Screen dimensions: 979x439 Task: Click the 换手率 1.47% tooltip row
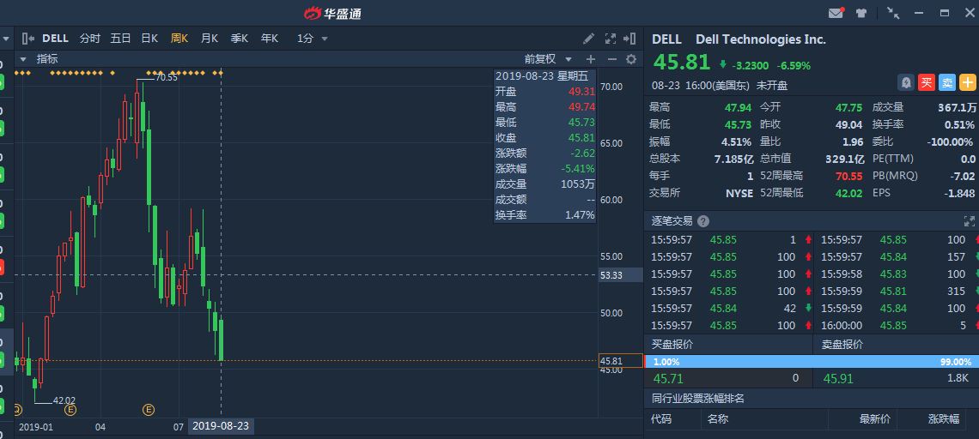tap(545, 215)
